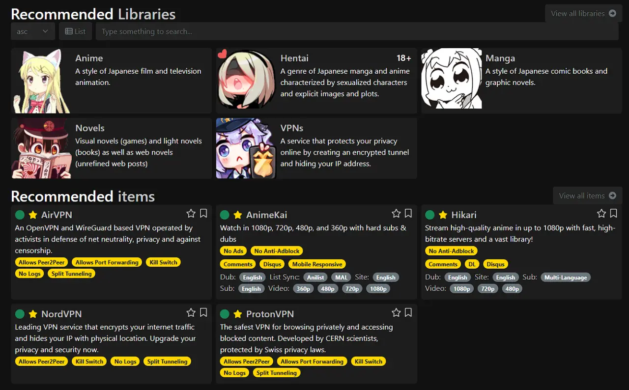This screenshot has width=629, height=390.
Task: Click the yellow star next to ProtonVPN title
Action: pyautogui.click(x=238, y=314)
